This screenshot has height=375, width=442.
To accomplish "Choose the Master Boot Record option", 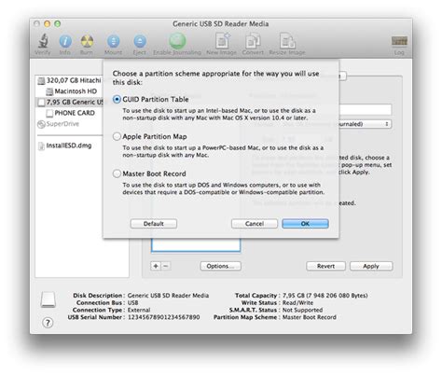I will coord(117,174).
